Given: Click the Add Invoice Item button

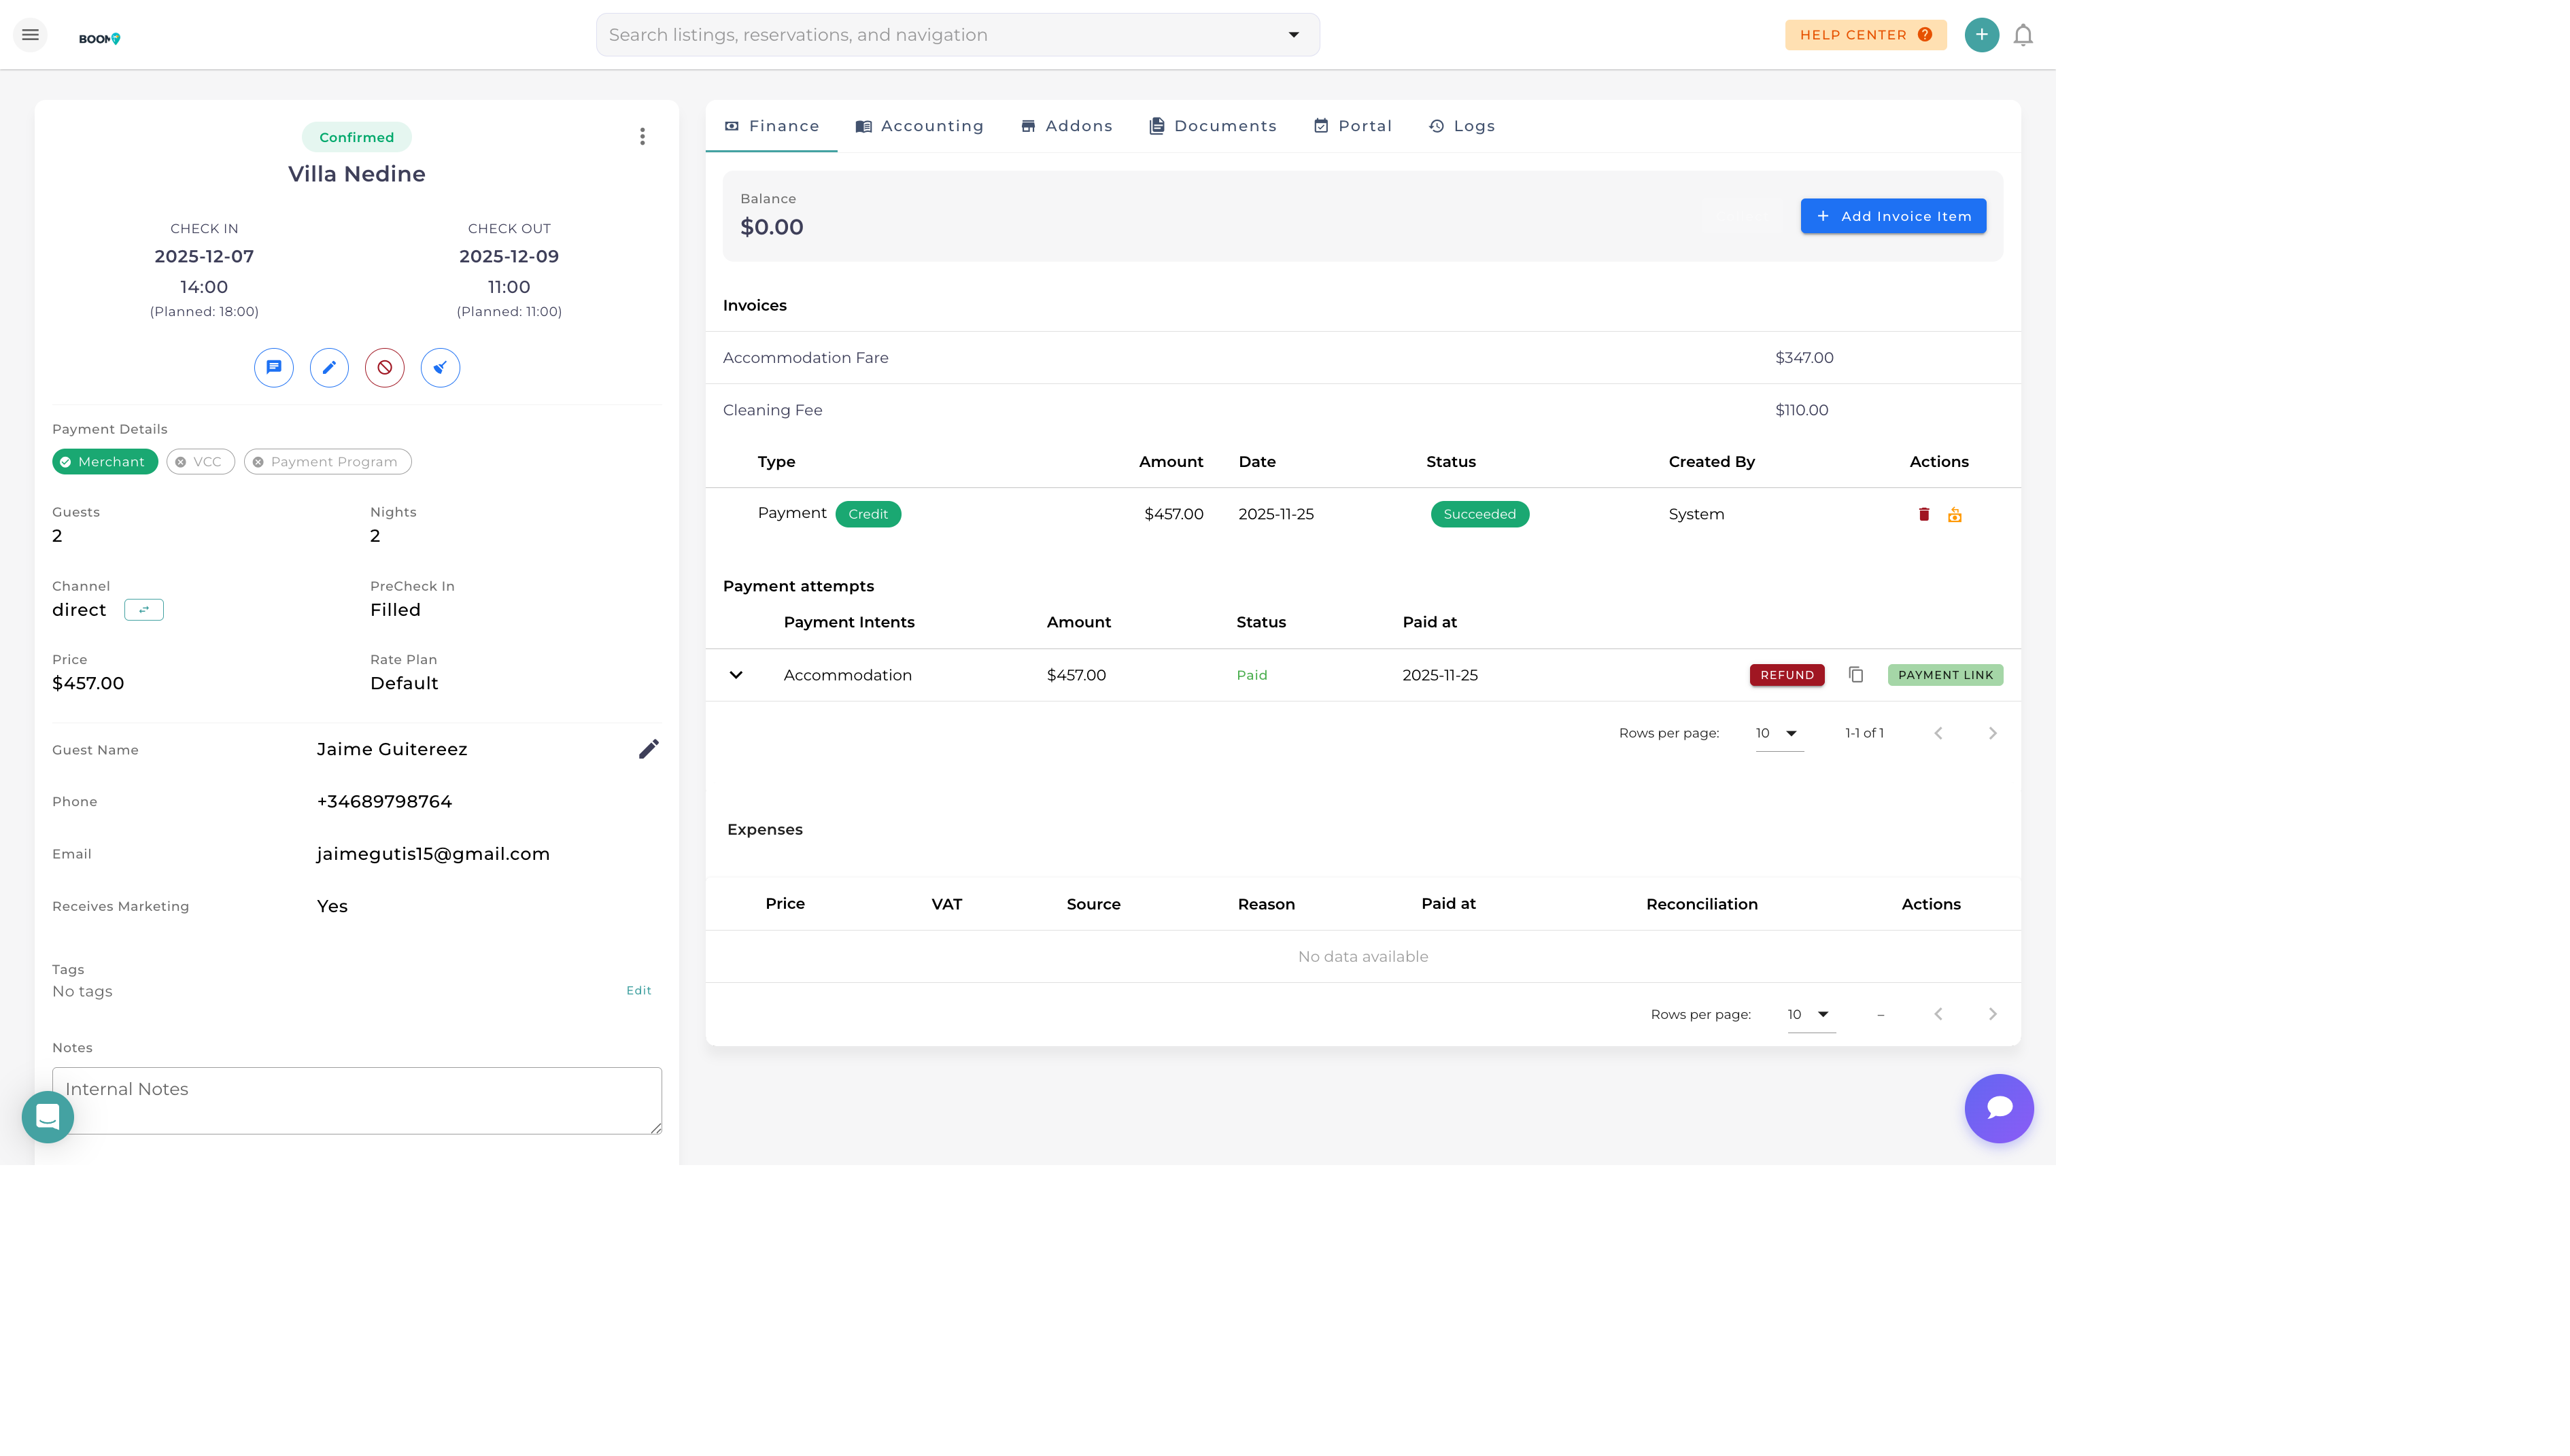Looking at the screenshot, I should click(x=1892, y=216).
